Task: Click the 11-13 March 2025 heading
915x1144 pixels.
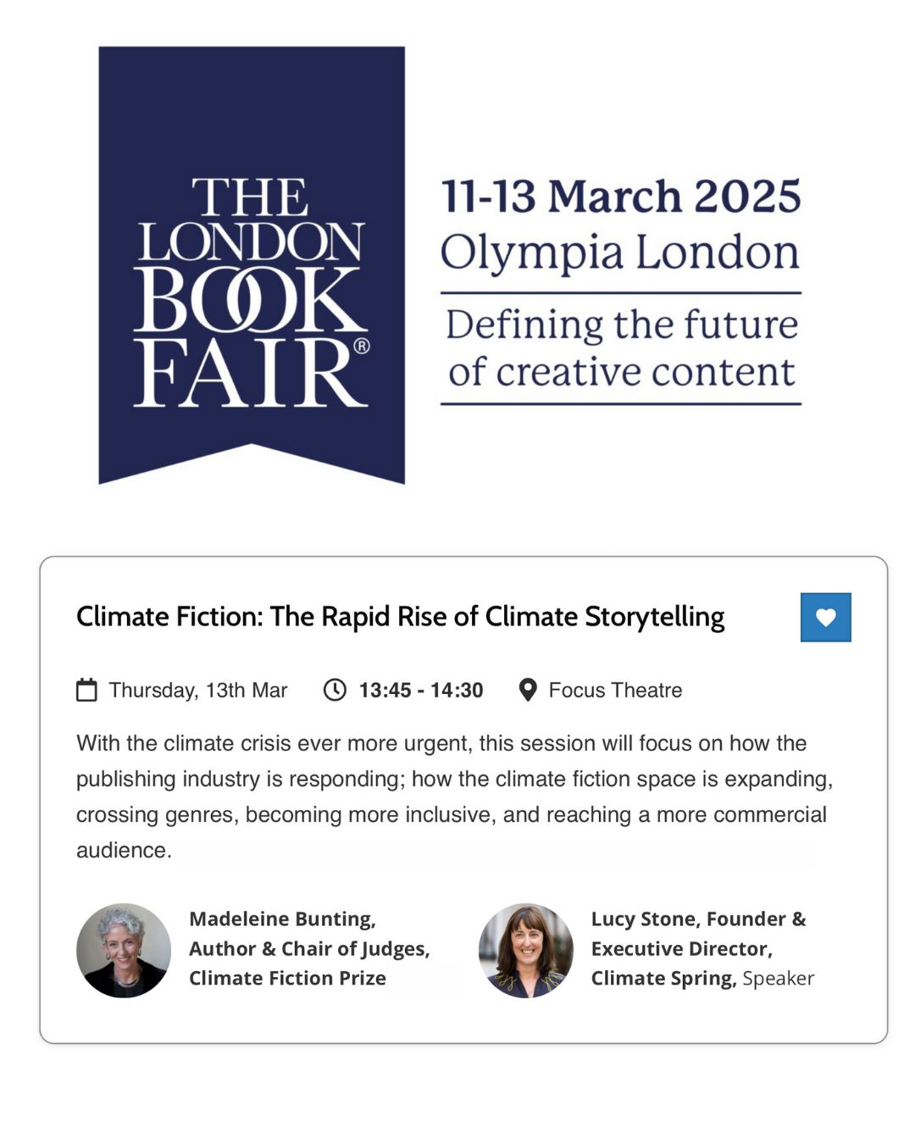Action: [620, 197]
